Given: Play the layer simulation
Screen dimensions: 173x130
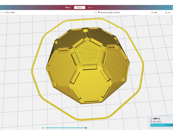Looking at the screenshot, I should 43,128.
